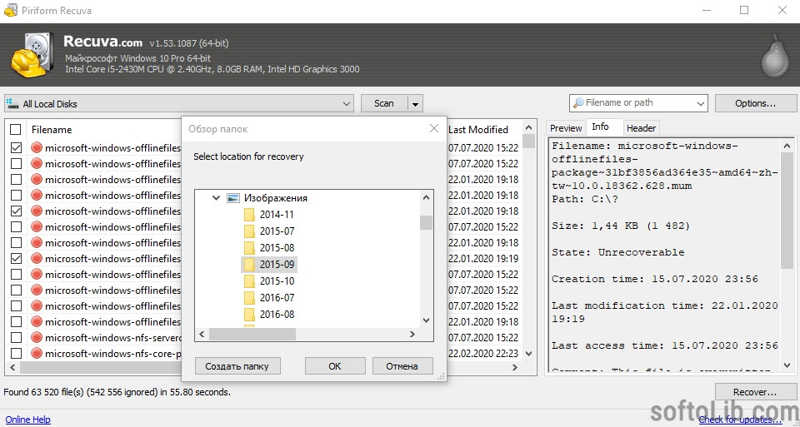Screen dimensions: 800x427
Task: Switch to the Header tab
Action: [642, 128]
